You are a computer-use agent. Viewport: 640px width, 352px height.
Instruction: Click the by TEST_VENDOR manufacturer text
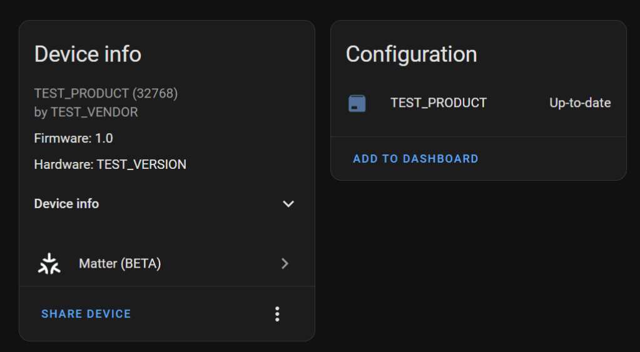(86, 113)
